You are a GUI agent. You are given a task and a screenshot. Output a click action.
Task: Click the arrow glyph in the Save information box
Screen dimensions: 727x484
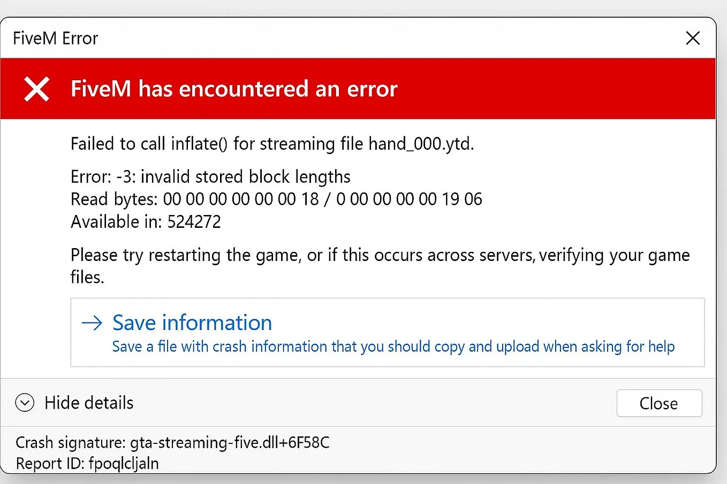[92, 322]
